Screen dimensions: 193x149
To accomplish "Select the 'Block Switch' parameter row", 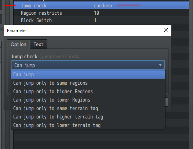I will click(x=101, y=20).
